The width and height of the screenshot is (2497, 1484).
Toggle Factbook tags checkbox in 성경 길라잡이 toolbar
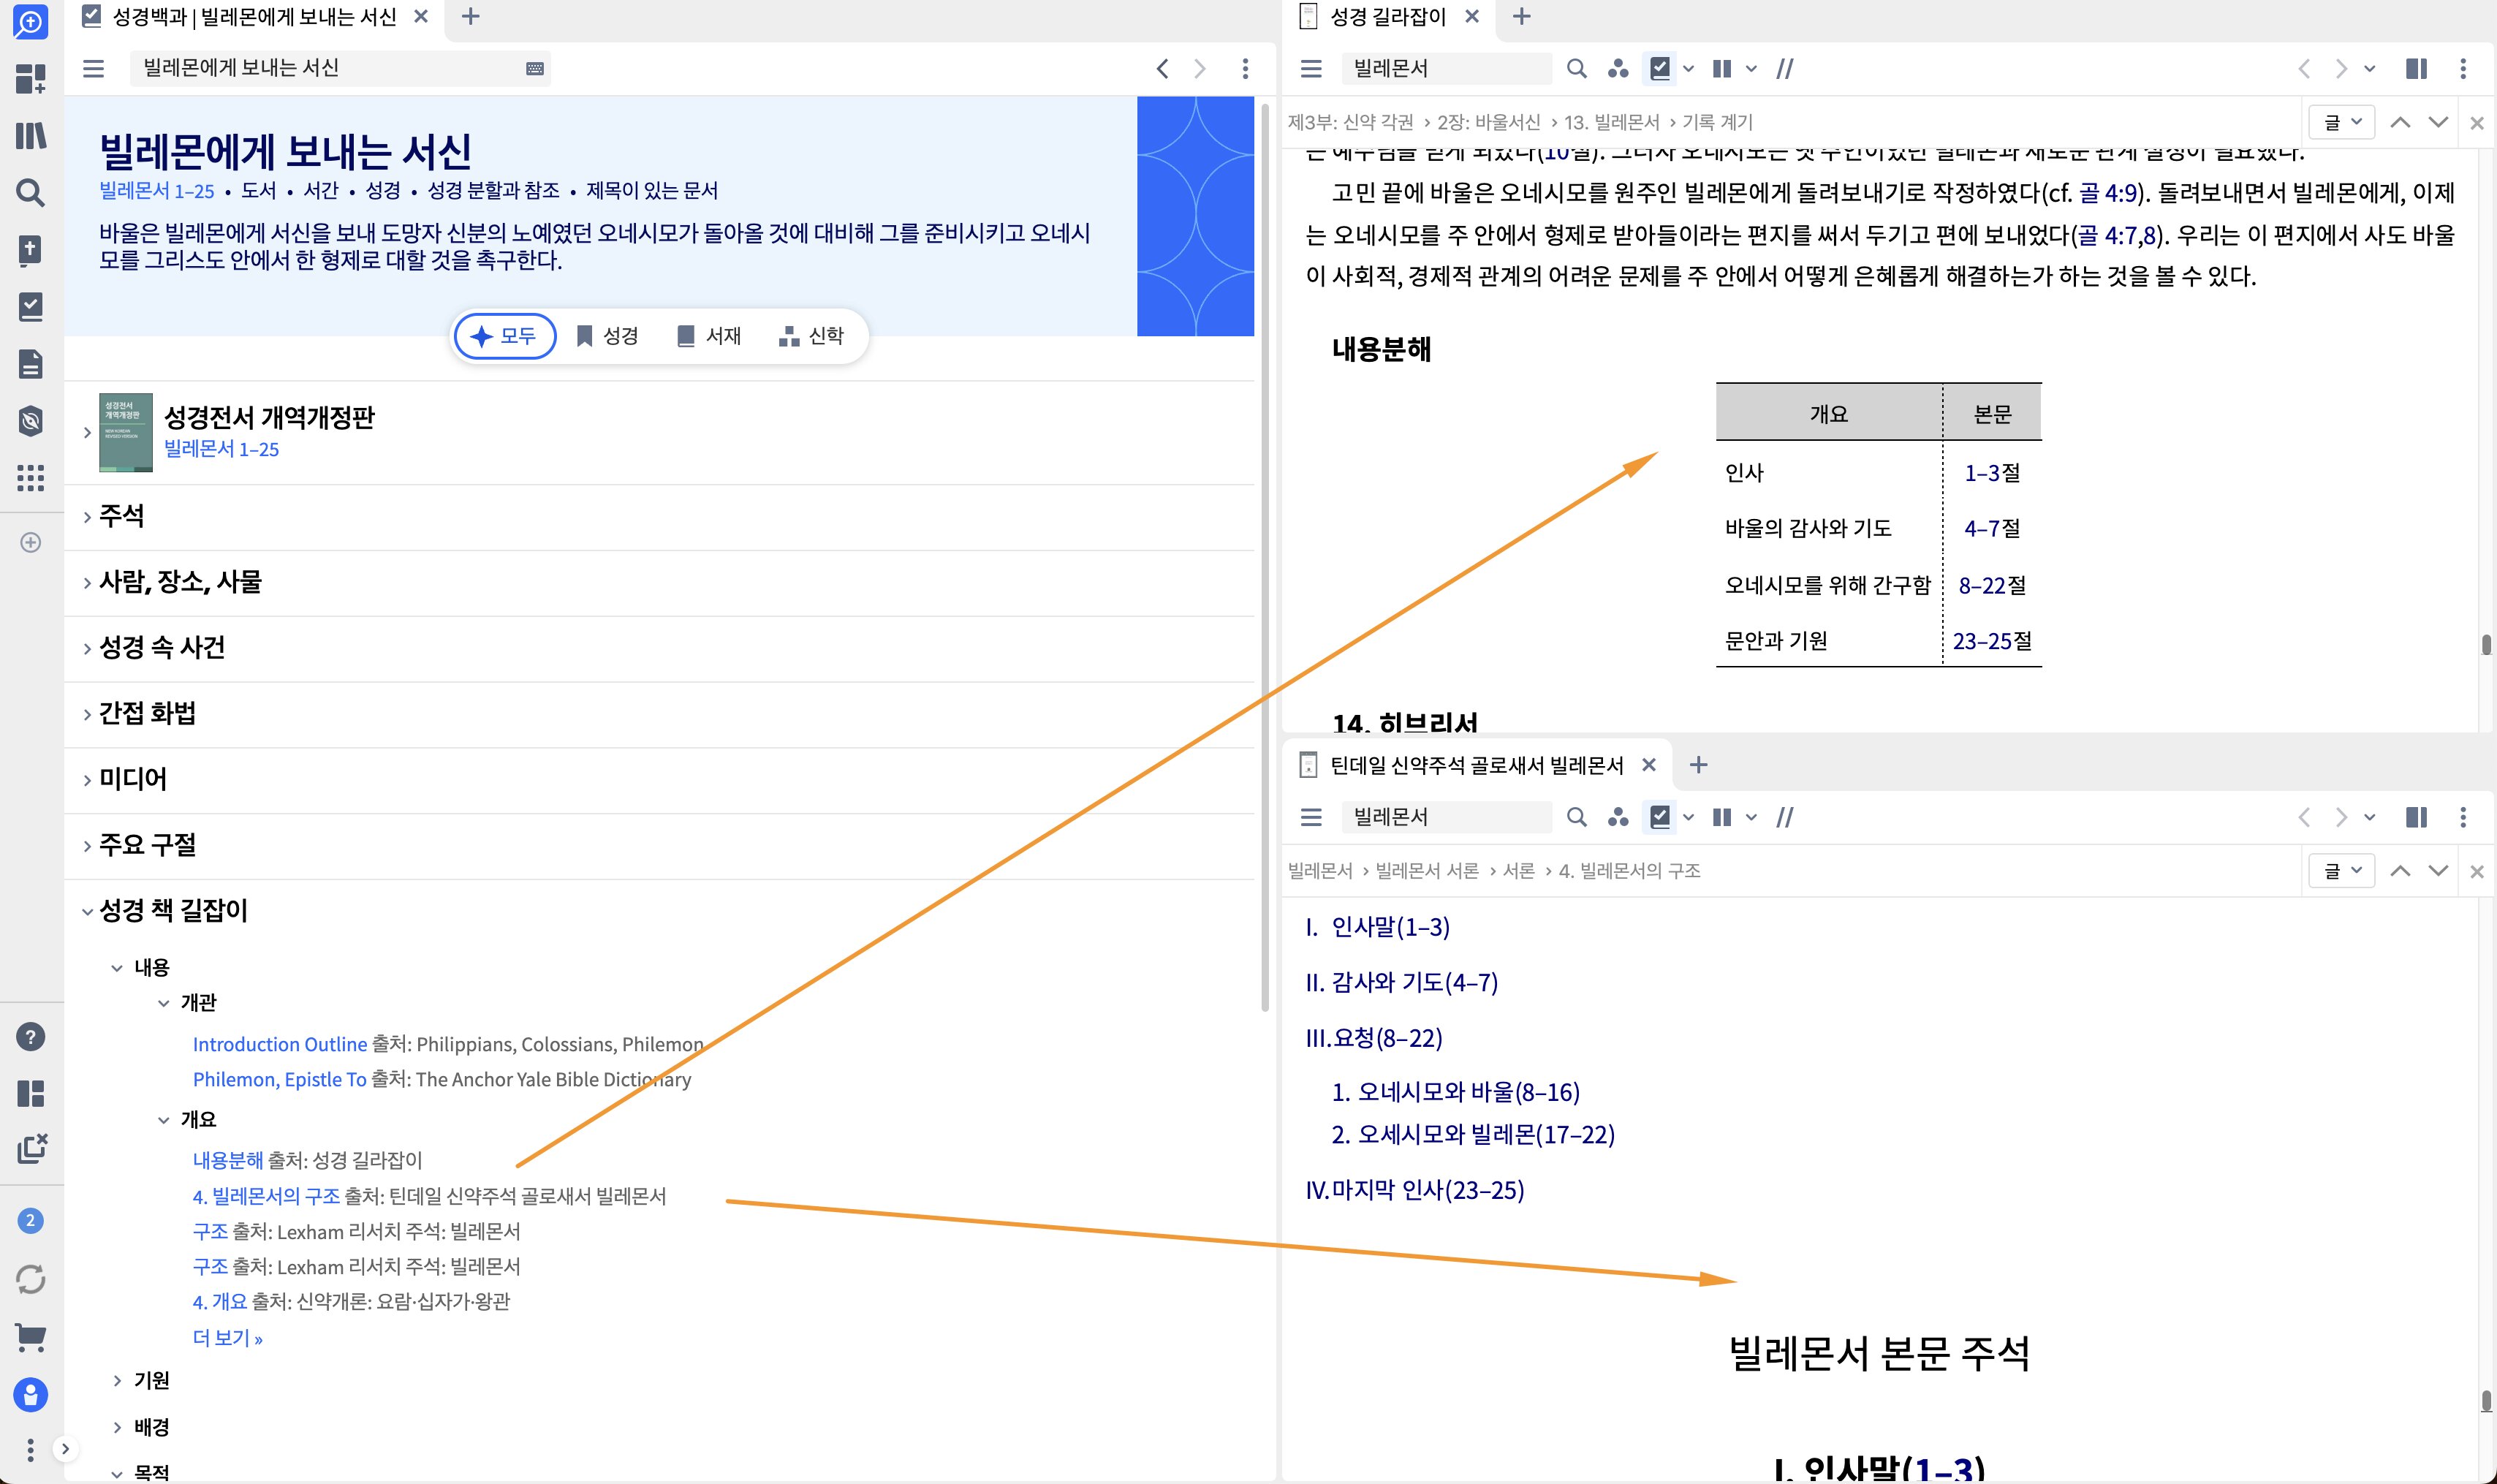tap(1660, 68)
